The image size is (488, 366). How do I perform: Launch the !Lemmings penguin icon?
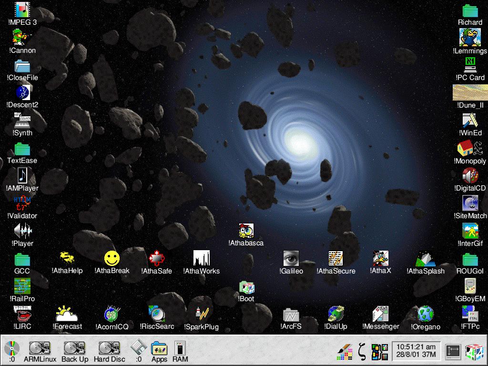pos(470,37)
